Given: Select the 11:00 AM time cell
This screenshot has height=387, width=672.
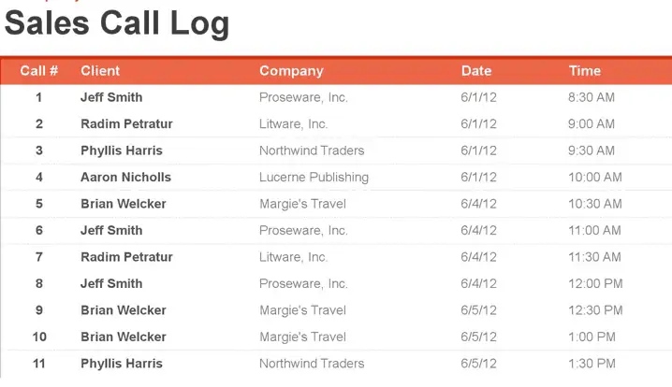Looking at the screenshot, I should [x=594, y=230].
